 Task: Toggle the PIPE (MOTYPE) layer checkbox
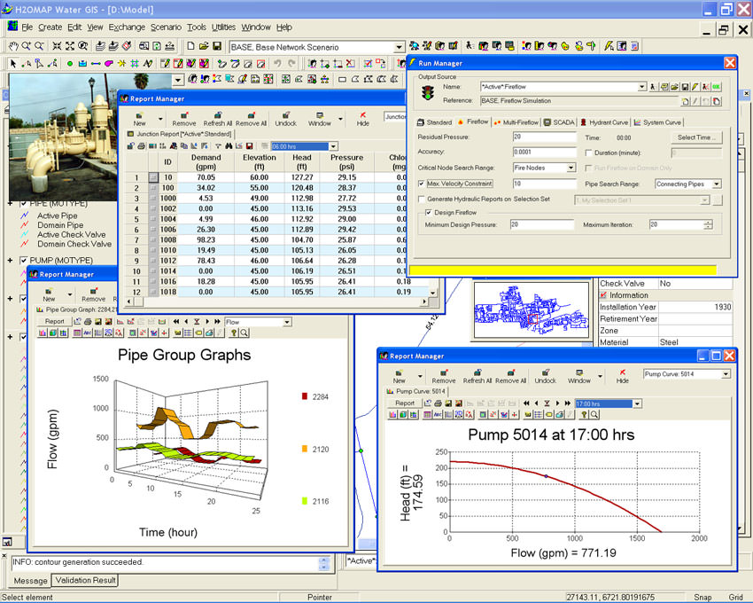pyautogui.click(x=23, y=203)
